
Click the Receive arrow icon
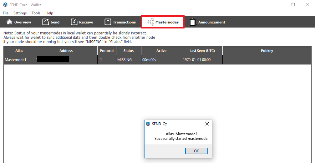(74, 22)
